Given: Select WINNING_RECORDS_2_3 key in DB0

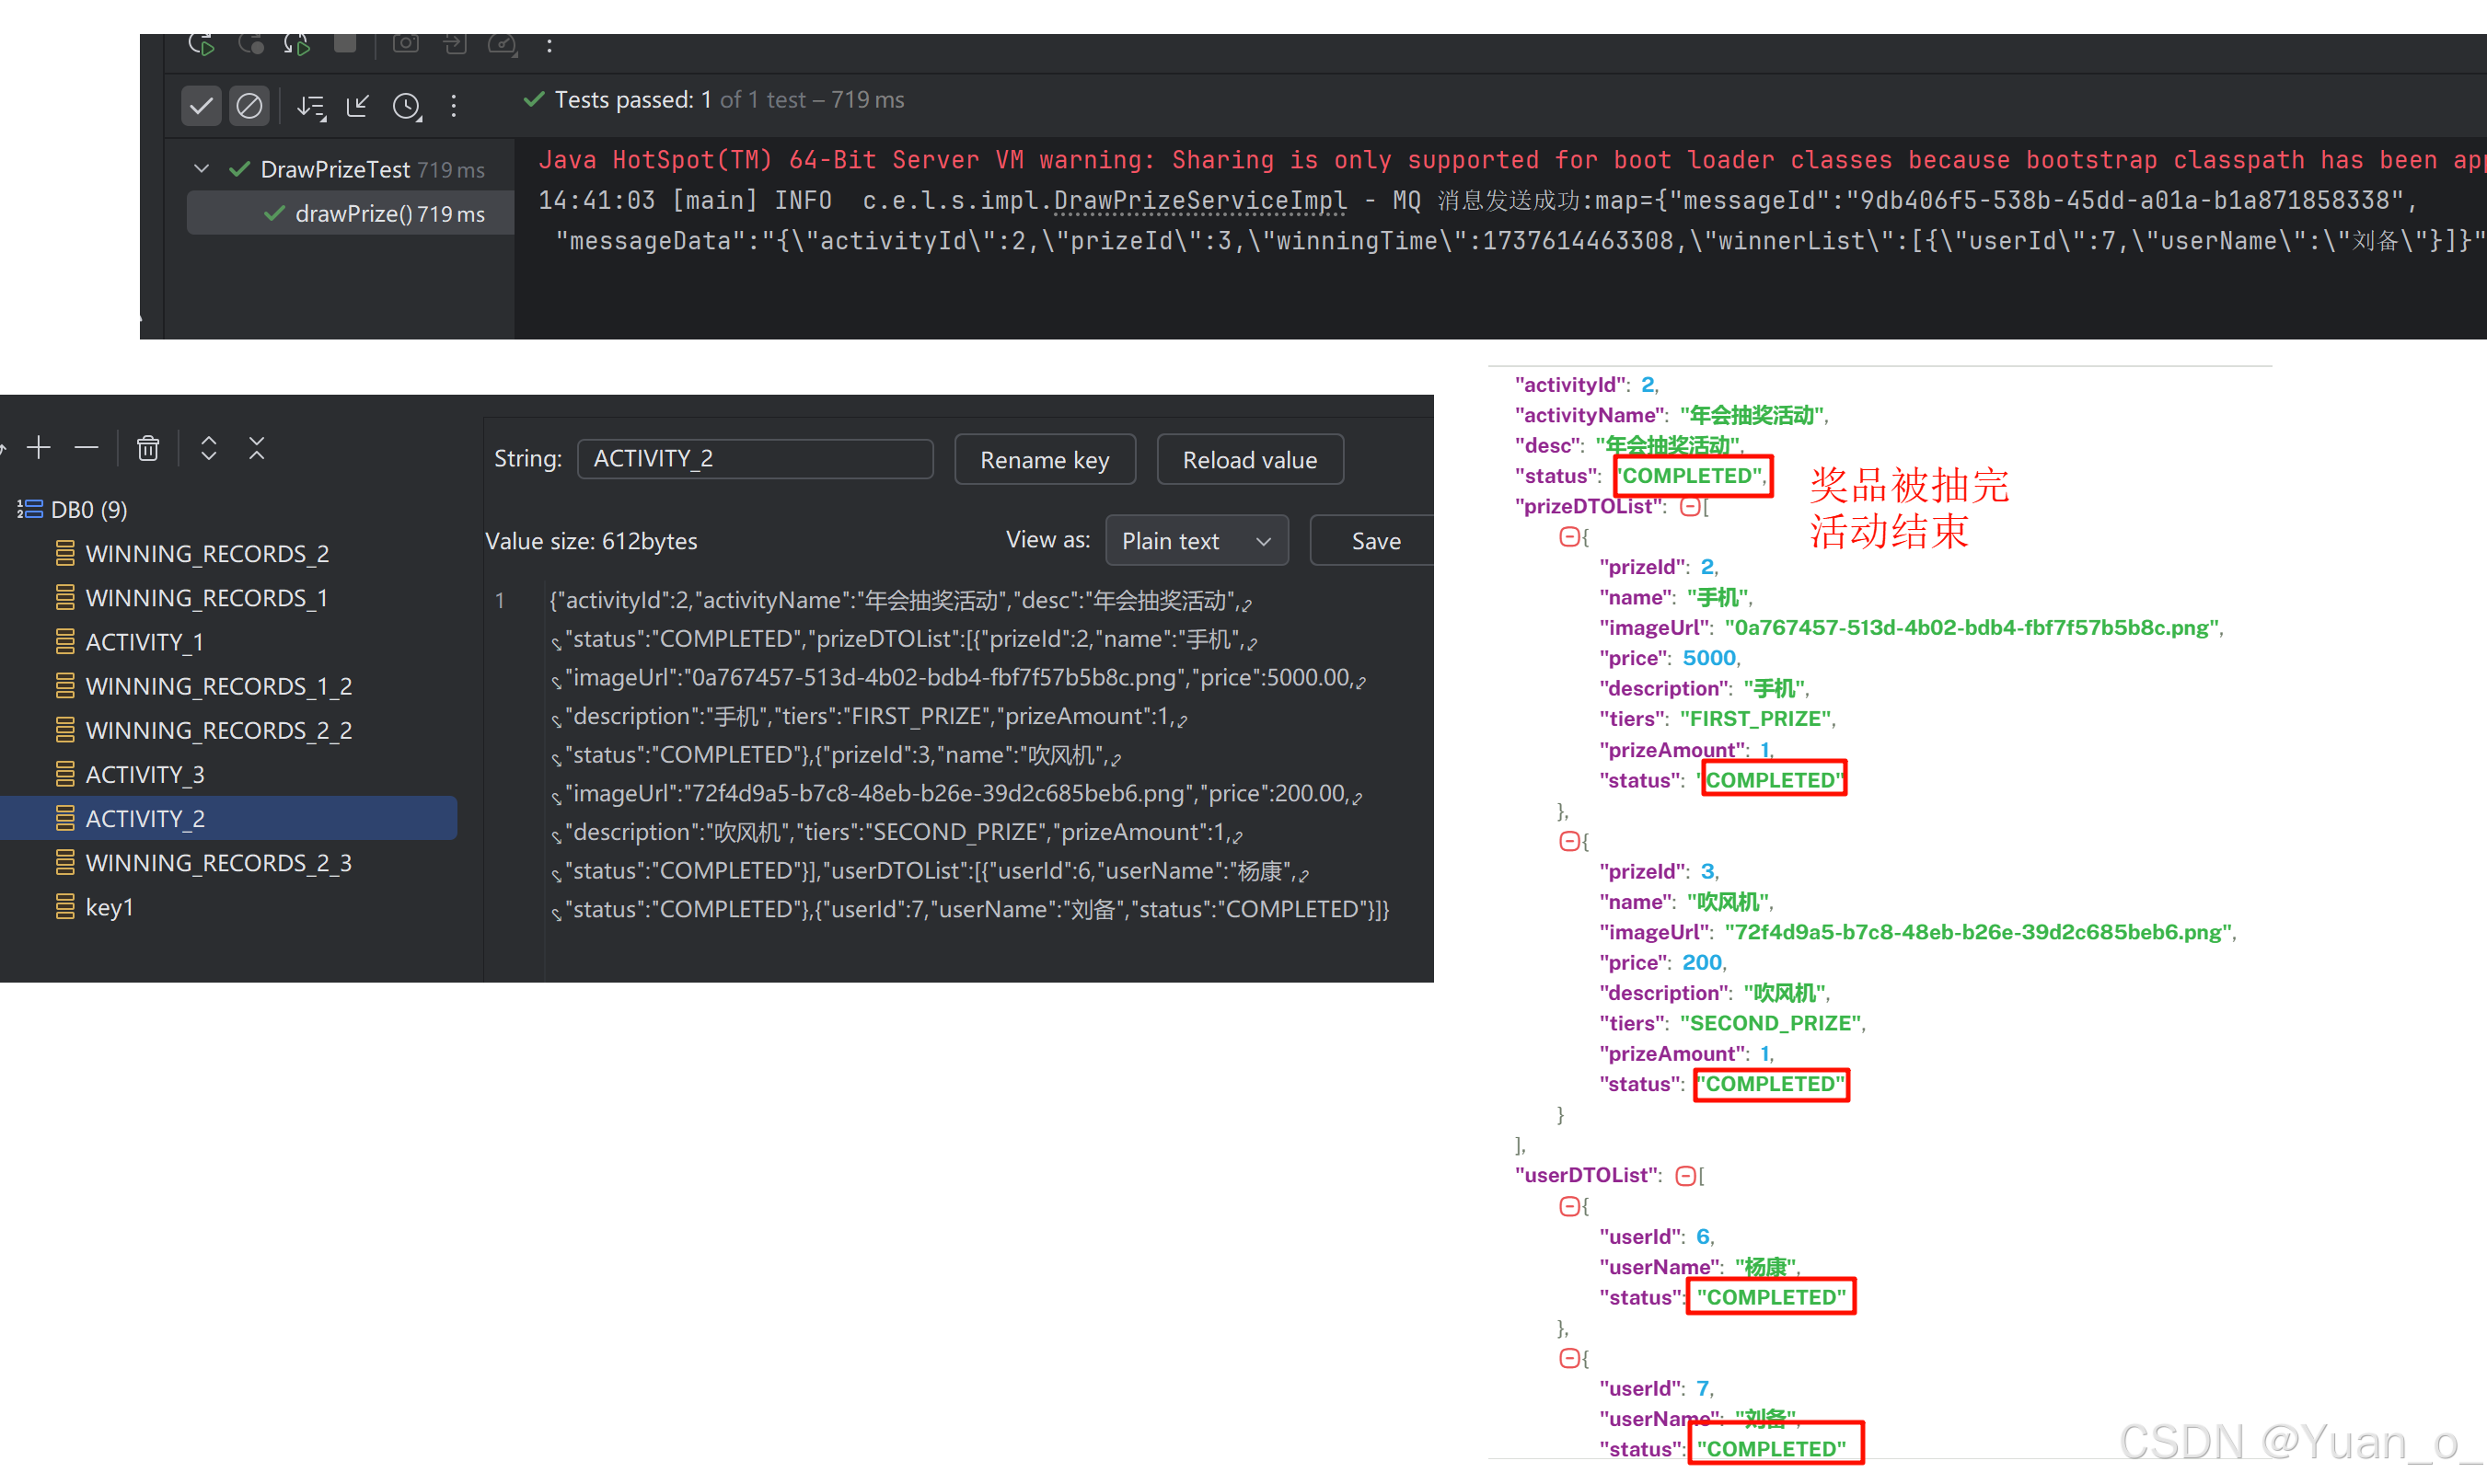Looking at the screenshot, I should tap(218, 863).
